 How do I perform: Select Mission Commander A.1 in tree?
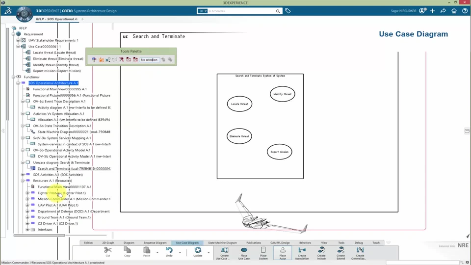click(x=74, y=199)
